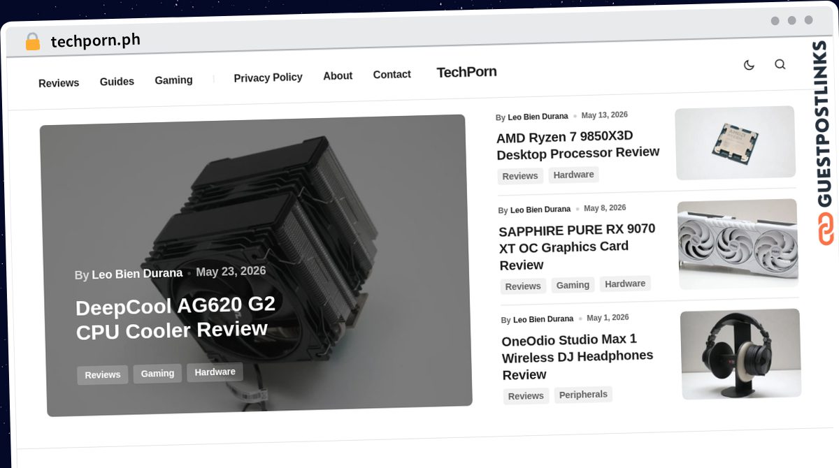Toggle dark mode moon icon

[749, 65]
